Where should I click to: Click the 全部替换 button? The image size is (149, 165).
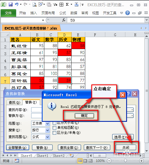18,147
